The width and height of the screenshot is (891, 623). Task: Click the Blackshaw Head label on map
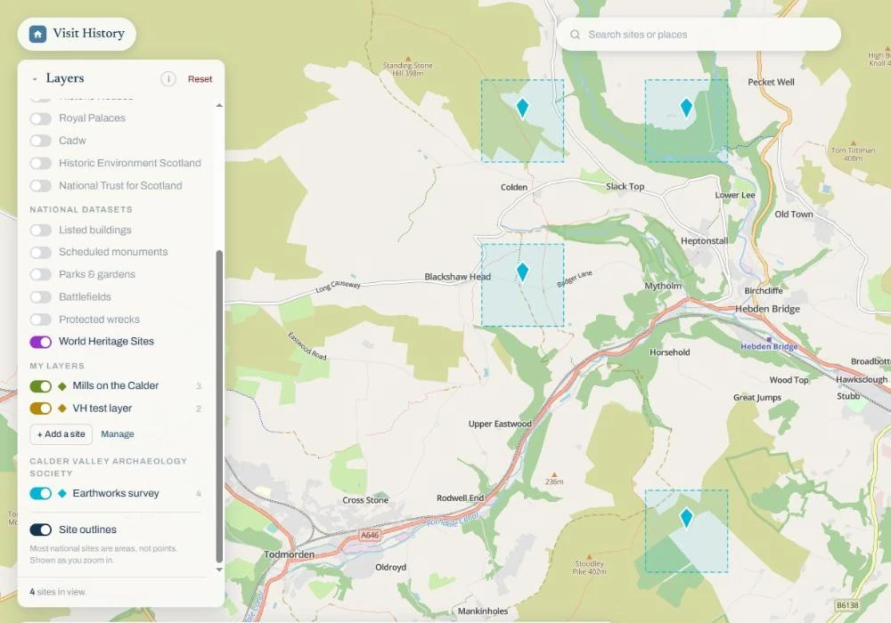click(457, 277)
